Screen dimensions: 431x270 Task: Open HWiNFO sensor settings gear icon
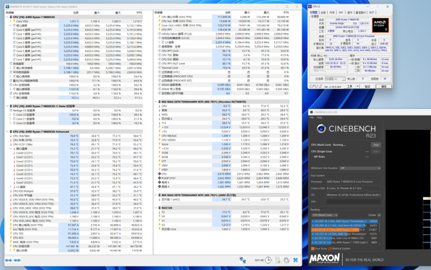click(286, 260)
